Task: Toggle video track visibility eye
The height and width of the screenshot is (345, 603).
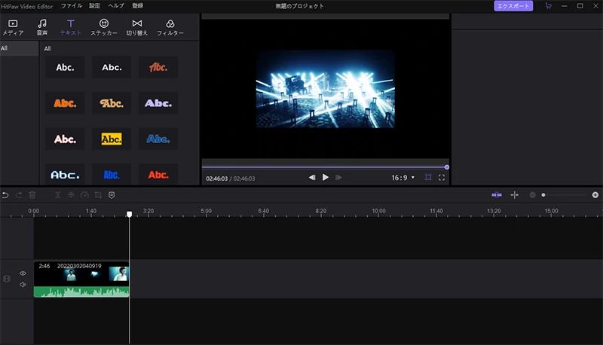Action: 23,273
